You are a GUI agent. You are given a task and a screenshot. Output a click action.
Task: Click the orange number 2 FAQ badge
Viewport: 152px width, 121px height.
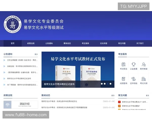coord(119,106)
